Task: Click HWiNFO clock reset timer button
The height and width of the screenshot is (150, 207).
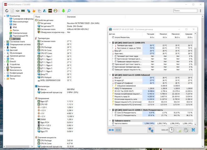Action: tap(171, 130)
